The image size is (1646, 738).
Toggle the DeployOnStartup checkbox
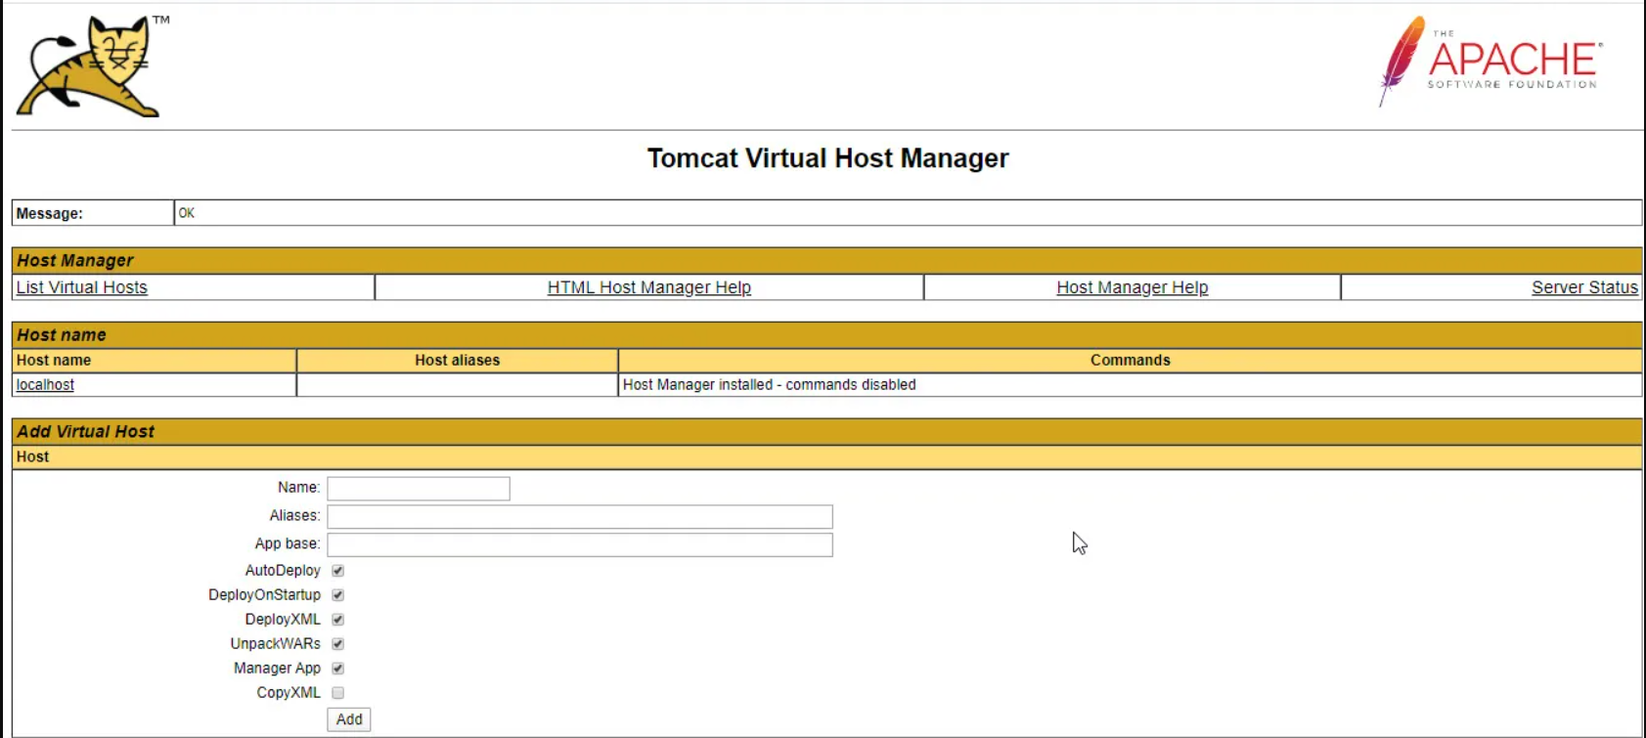(338, 595)
